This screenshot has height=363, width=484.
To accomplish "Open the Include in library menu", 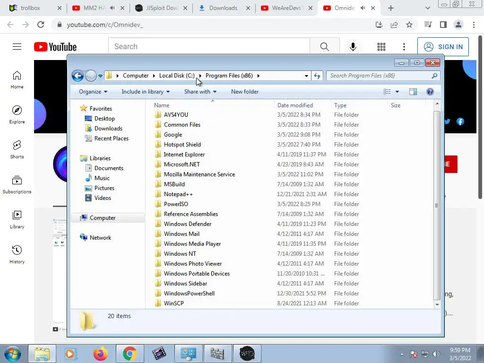I will click(x=146, y=92).
